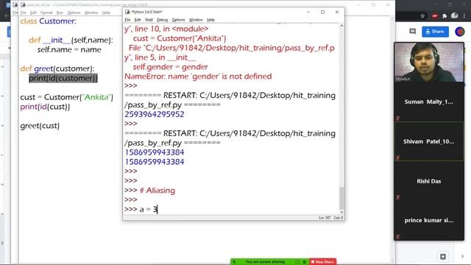Click the bookmark star icon in browser
Viewport: 471px width, 265px height.
422,16
